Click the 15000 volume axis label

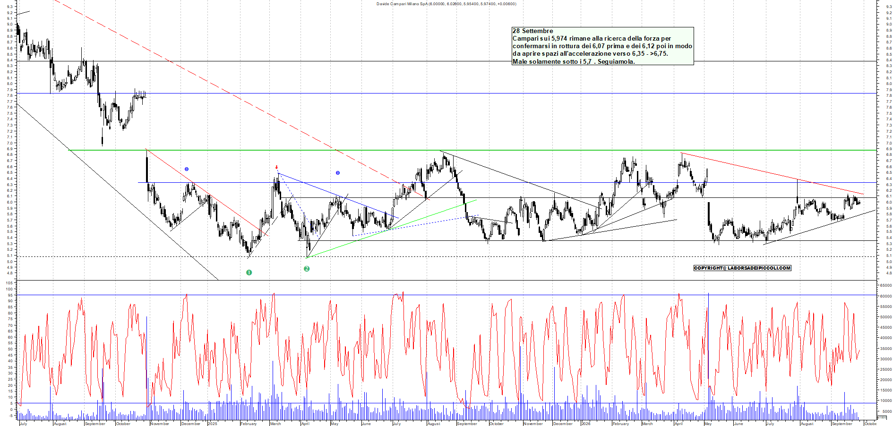885,390
